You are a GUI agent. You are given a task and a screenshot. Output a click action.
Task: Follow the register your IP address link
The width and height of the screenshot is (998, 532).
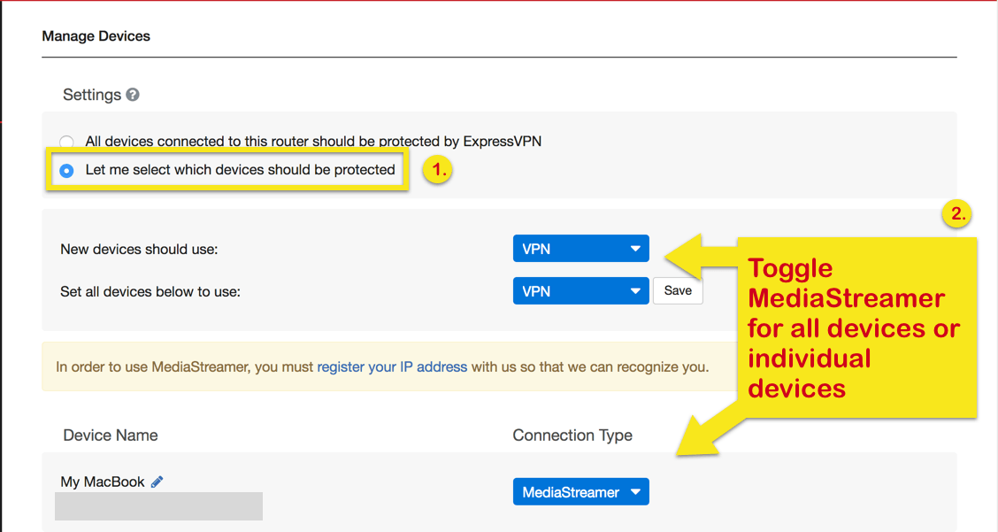click(392, 367)
